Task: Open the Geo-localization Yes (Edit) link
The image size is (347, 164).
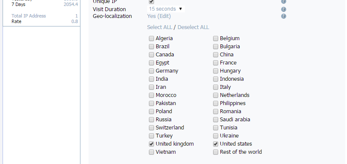Action: pos(159,16)
